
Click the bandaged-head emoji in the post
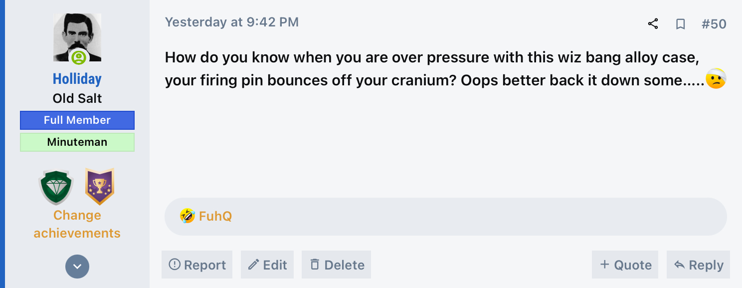[x=716, y=79]
